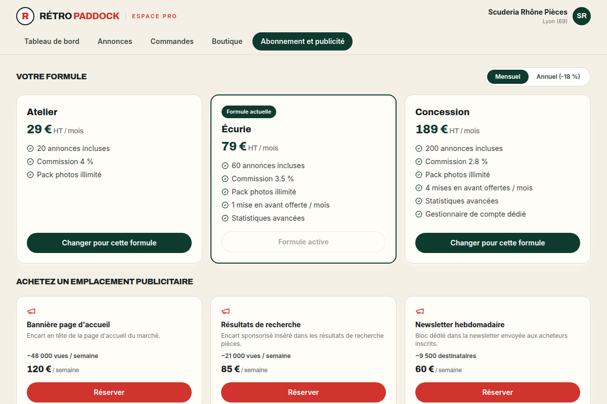Screen dimensions: 607x404
Task: Click the Concession plan title
Action: (443, 112)
